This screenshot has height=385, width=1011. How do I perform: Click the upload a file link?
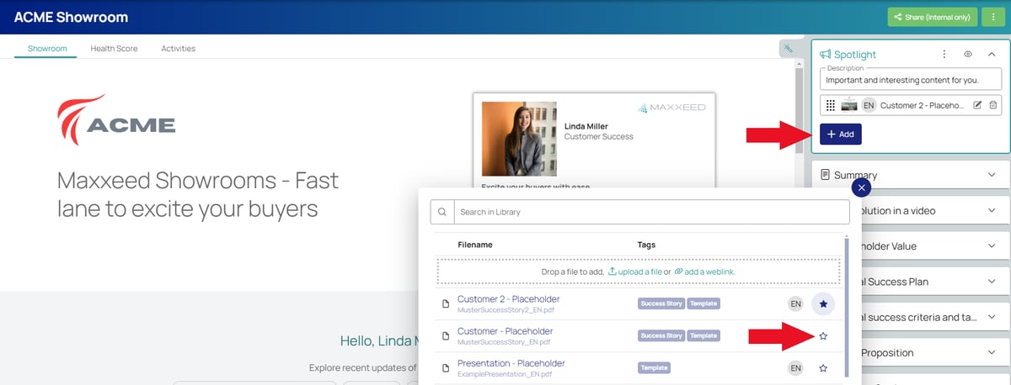pos(634,272)
